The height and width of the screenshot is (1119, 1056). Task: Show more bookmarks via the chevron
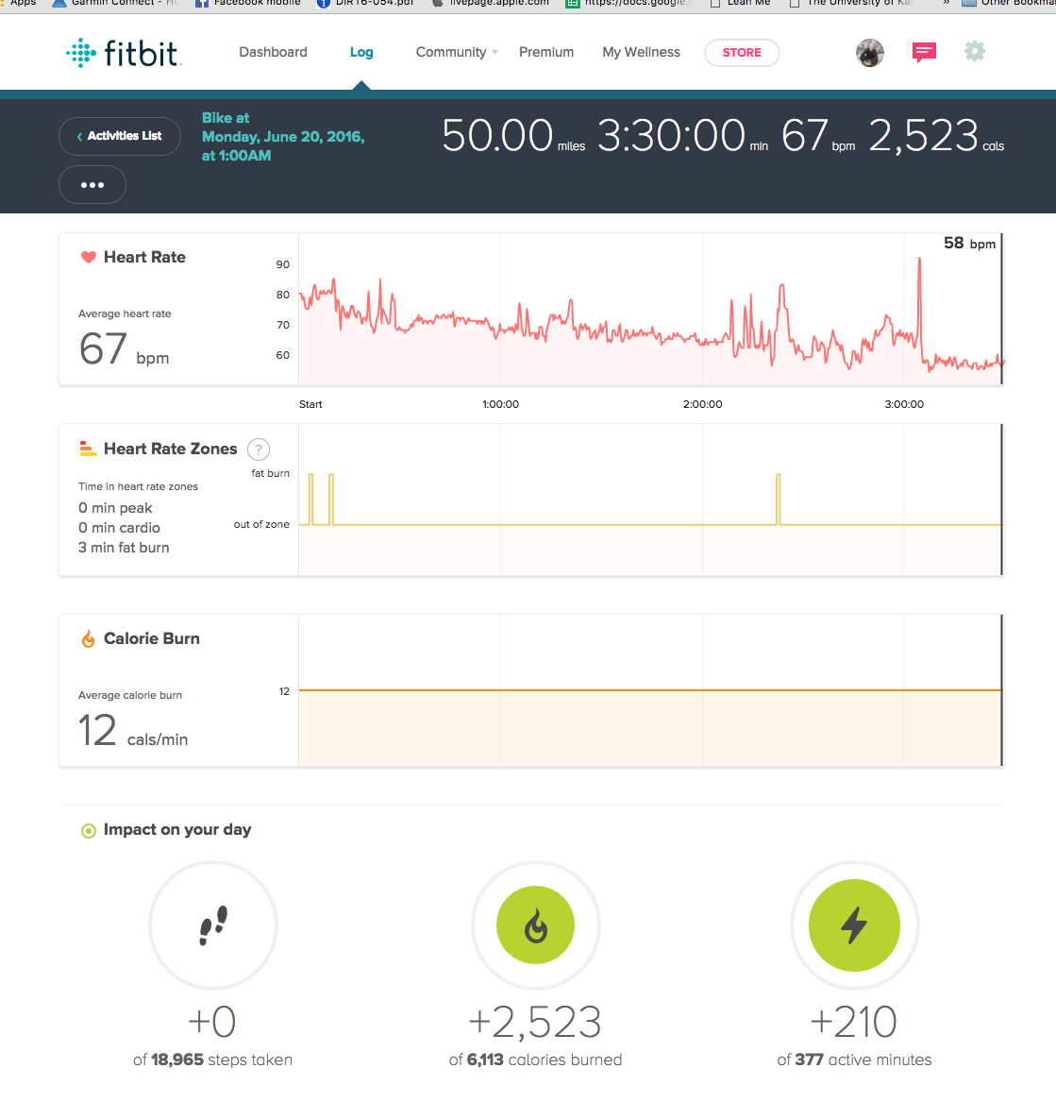pos(947,3)
